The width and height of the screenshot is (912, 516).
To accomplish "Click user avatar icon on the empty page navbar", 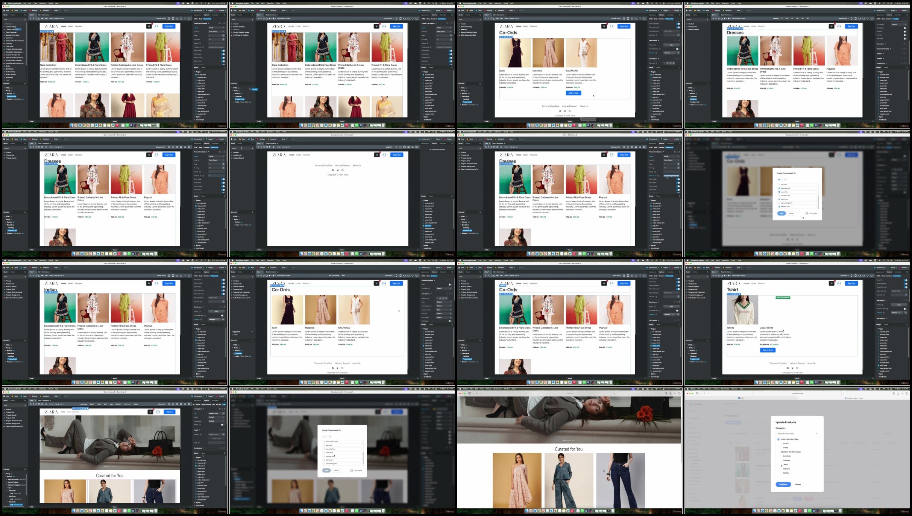I will coord(384,155).
